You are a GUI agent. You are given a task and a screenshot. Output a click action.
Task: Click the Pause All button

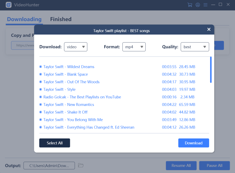[214, 165]
